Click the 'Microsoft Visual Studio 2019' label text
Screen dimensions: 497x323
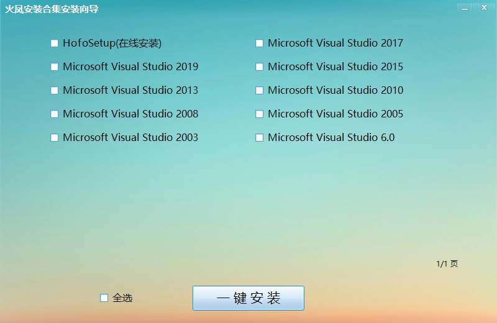tap(130, 67)
